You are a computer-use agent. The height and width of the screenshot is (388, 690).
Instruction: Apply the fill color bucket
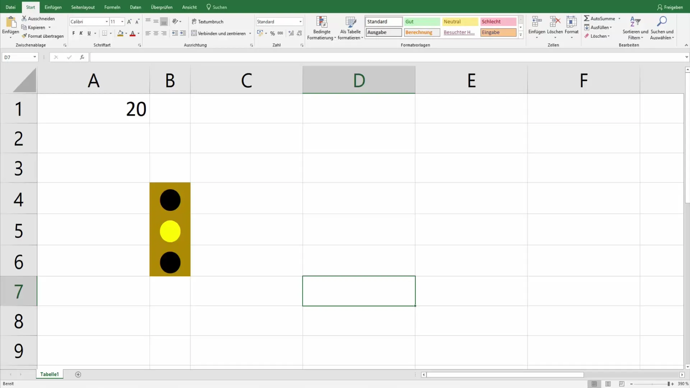coord(120,33)
